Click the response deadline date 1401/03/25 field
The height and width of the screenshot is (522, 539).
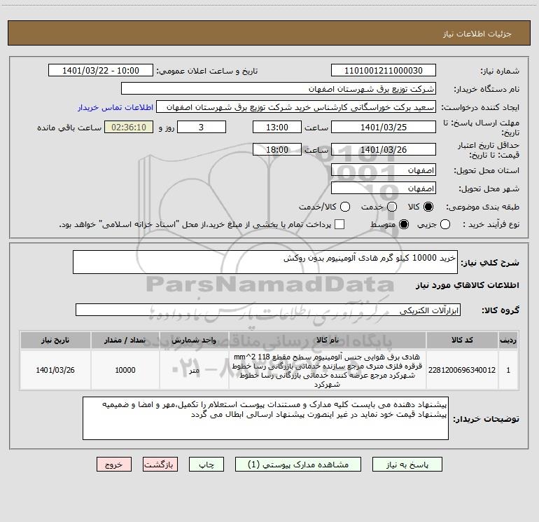click(384, 127)
